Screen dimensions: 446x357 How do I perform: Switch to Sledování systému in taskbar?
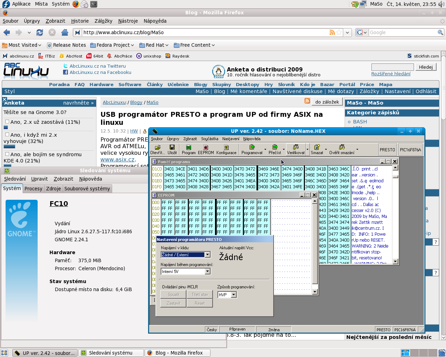pyautogui.click(x=111, y=353)
